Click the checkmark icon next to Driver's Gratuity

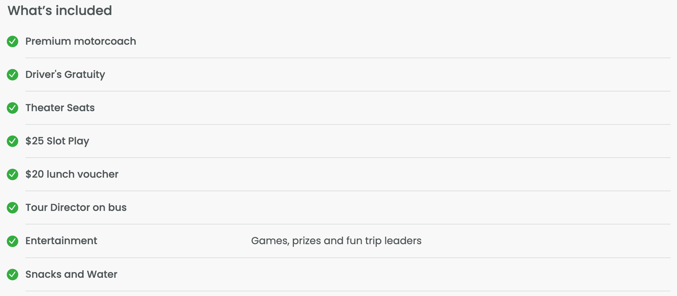(13, 75)
